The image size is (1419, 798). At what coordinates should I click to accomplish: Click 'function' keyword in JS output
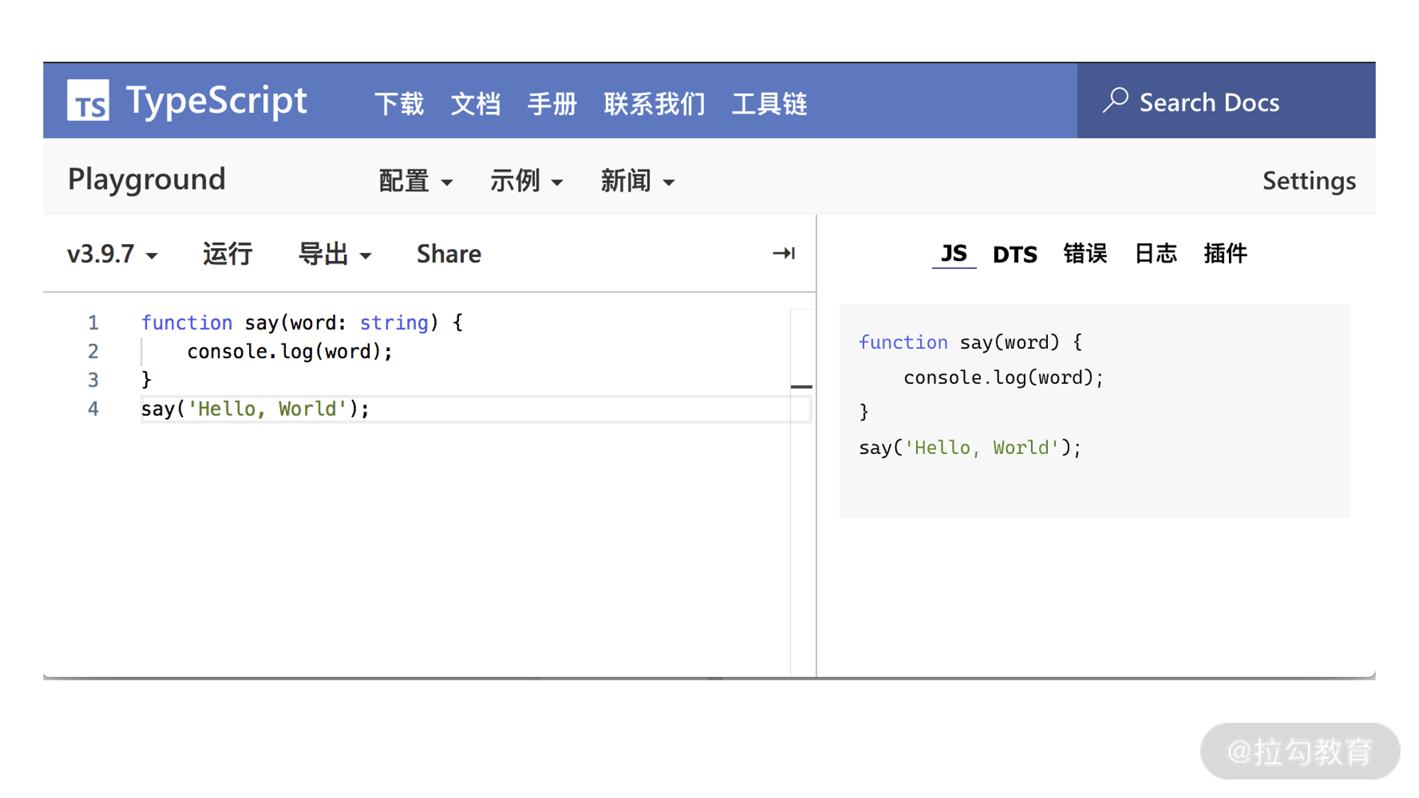point(903,342)
